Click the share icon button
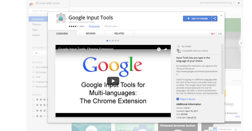The image size is (252, 131). [215, 19]
